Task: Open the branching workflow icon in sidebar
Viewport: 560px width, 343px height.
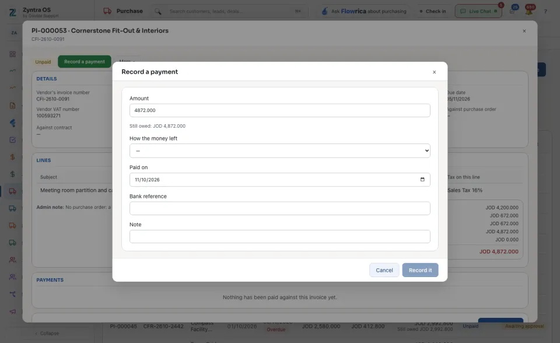Action: tap(12, 294)
